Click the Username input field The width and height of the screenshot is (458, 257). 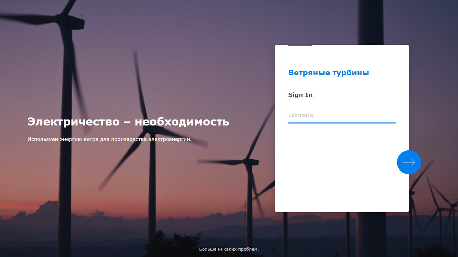coord(342,115)
